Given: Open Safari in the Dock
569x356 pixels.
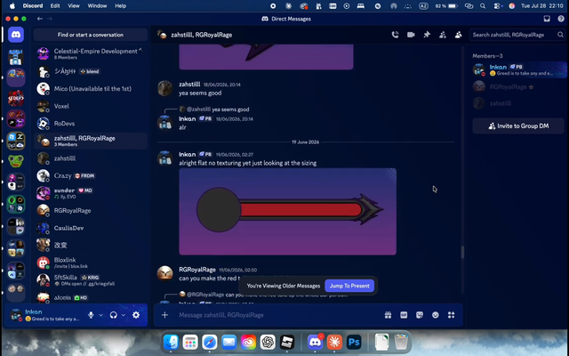Looking at the screenshot, I should click(210, 342).
